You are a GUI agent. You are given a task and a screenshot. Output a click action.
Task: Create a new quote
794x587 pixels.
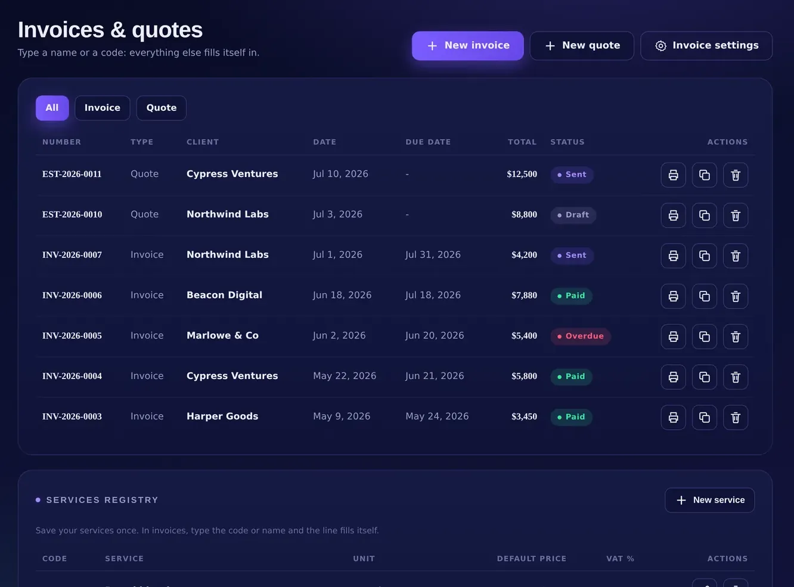click(581, 46)
